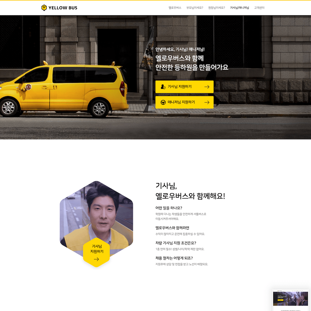Click the text 1종 면허 필수! 성별/나이/학력 제한 없어요.

(x=180, y=249)
